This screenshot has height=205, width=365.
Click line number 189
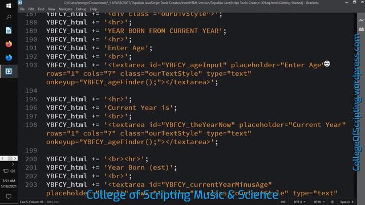[31, 31]
